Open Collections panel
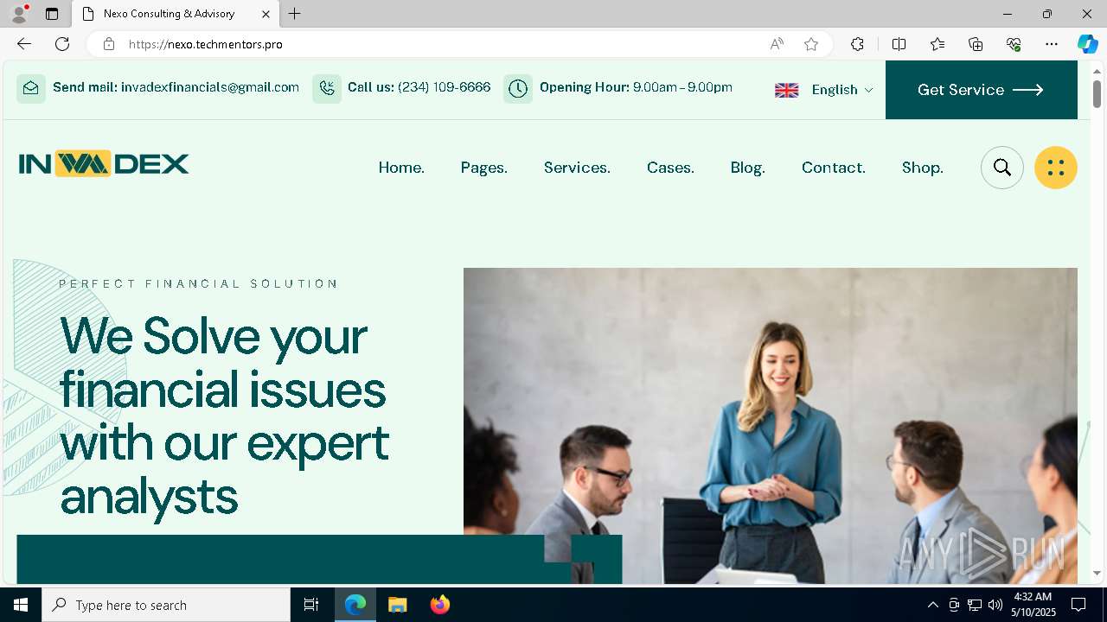The width and height of the screenshot is (1107, 622). (976, 44)
